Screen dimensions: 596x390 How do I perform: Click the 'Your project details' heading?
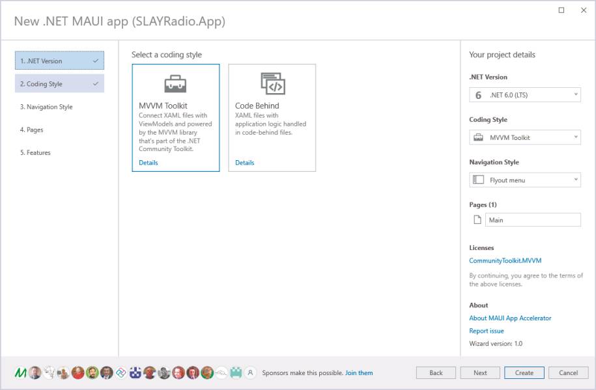pos(502,55)
